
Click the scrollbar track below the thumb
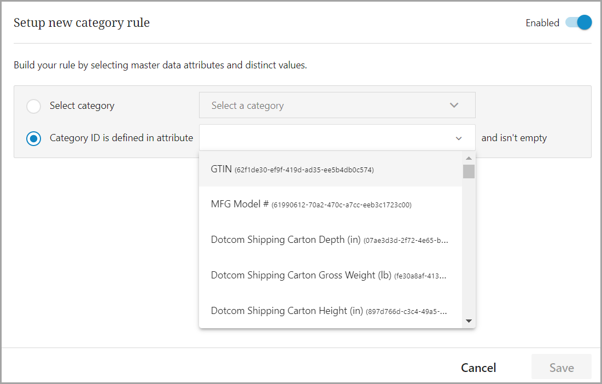tap(469, 246)
